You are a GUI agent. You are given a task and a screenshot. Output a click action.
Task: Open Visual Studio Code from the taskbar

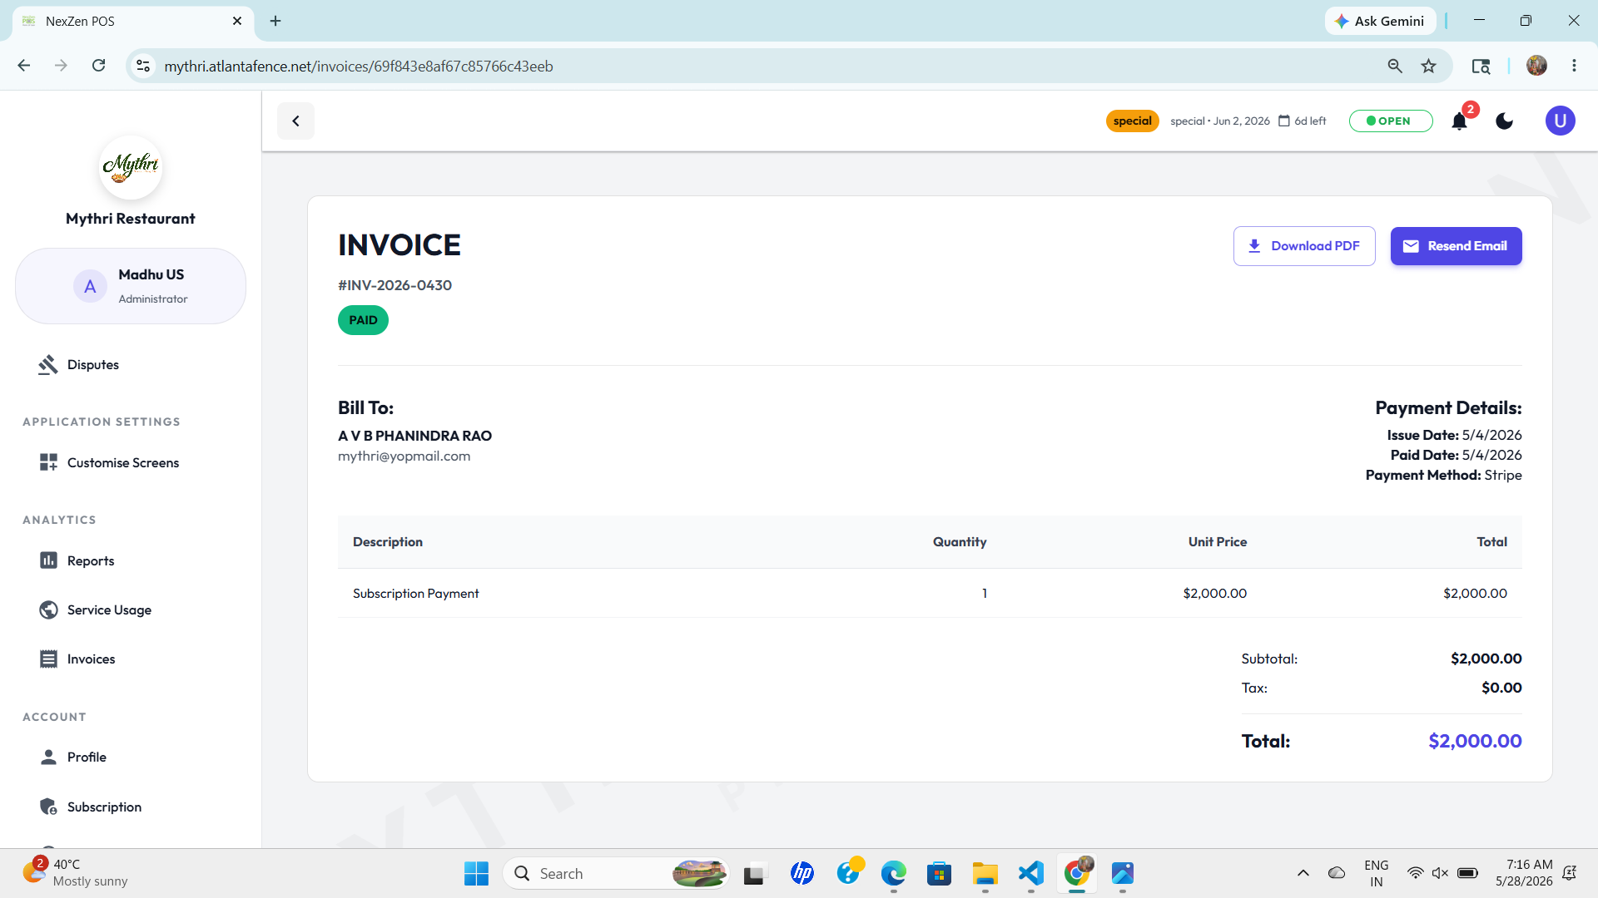(1031, 874)
